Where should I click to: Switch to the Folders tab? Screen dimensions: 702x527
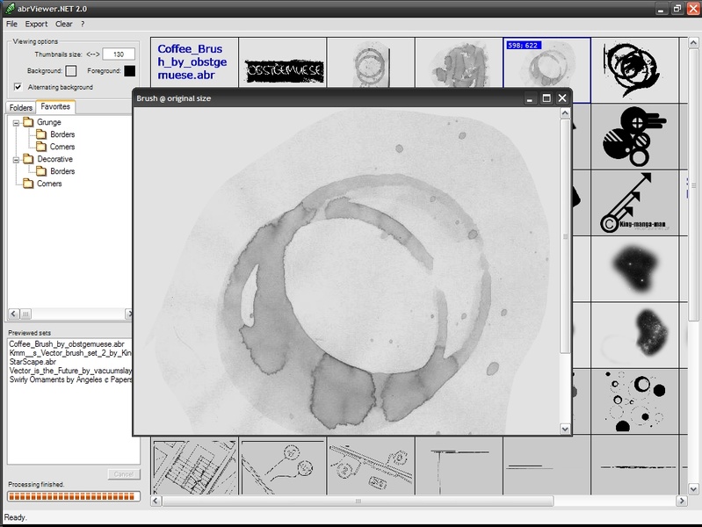tap(20, 107)
